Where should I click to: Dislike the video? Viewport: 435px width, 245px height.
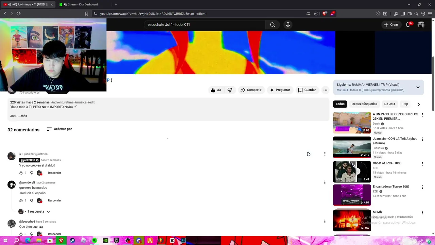coord(230,90)
